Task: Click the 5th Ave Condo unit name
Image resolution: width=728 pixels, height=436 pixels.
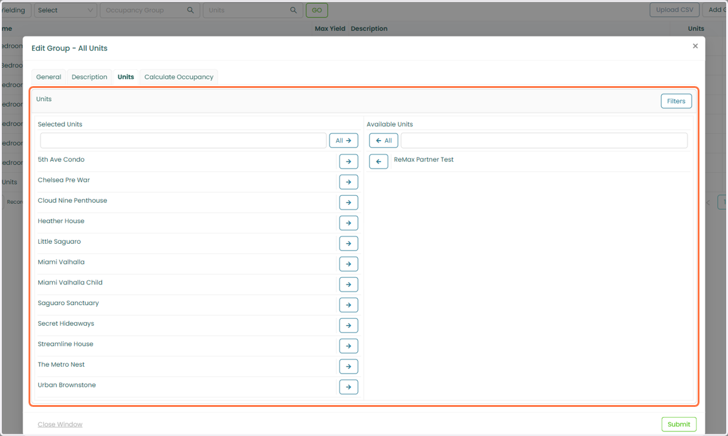Action: 61,159
